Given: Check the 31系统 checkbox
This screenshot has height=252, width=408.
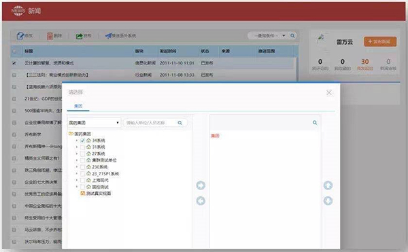Looking at the screenshot, I should [x=82, y=147].
